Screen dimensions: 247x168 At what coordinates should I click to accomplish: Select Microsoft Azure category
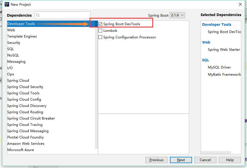pyautogui.click(x=51, y=150)
